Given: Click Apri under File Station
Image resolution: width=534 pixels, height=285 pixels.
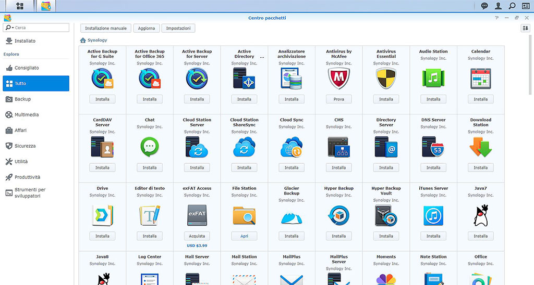Looking at the screenshot, I should [x=244, y=236].
